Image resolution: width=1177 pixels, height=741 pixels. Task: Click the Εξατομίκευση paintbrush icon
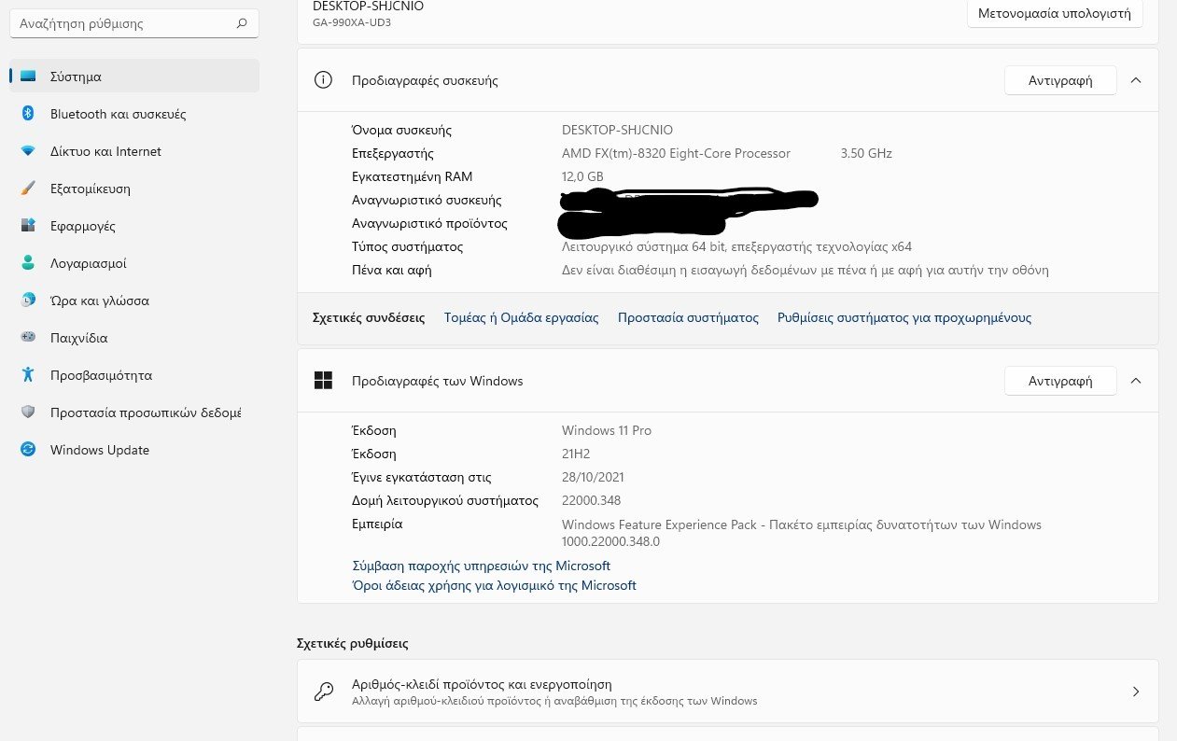coord(28,189)
